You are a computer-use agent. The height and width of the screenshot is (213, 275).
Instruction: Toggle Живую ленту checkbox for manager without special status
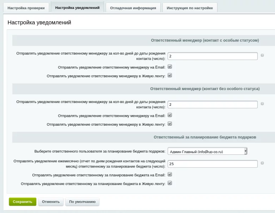(170, 124)
